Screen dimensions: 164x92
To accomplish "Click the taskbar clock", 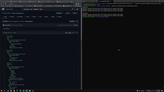I will 158,91.
